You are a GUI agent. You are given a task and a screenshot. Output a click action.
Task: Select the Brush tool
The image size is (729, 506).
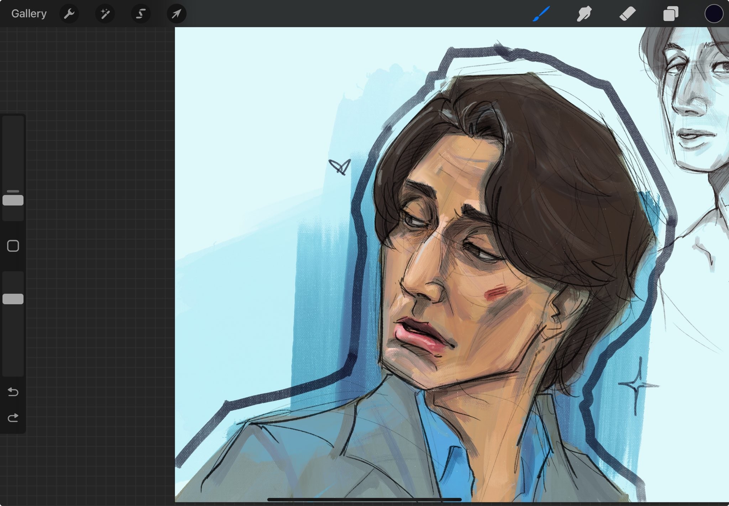click(541, 14)
